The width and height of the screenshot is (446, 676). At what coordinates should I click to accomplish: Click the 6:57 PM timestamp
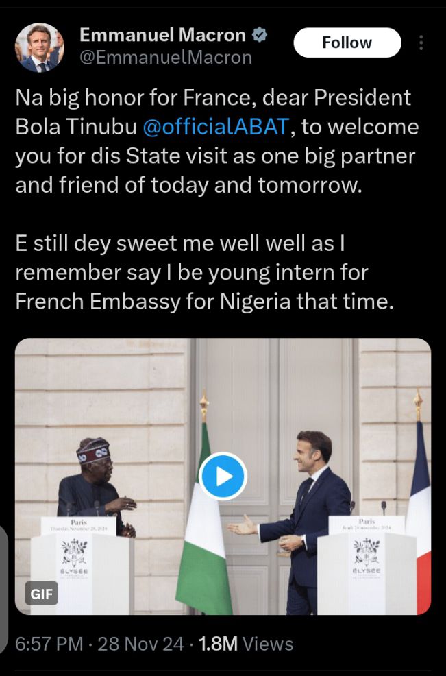(x=50, y=644)
